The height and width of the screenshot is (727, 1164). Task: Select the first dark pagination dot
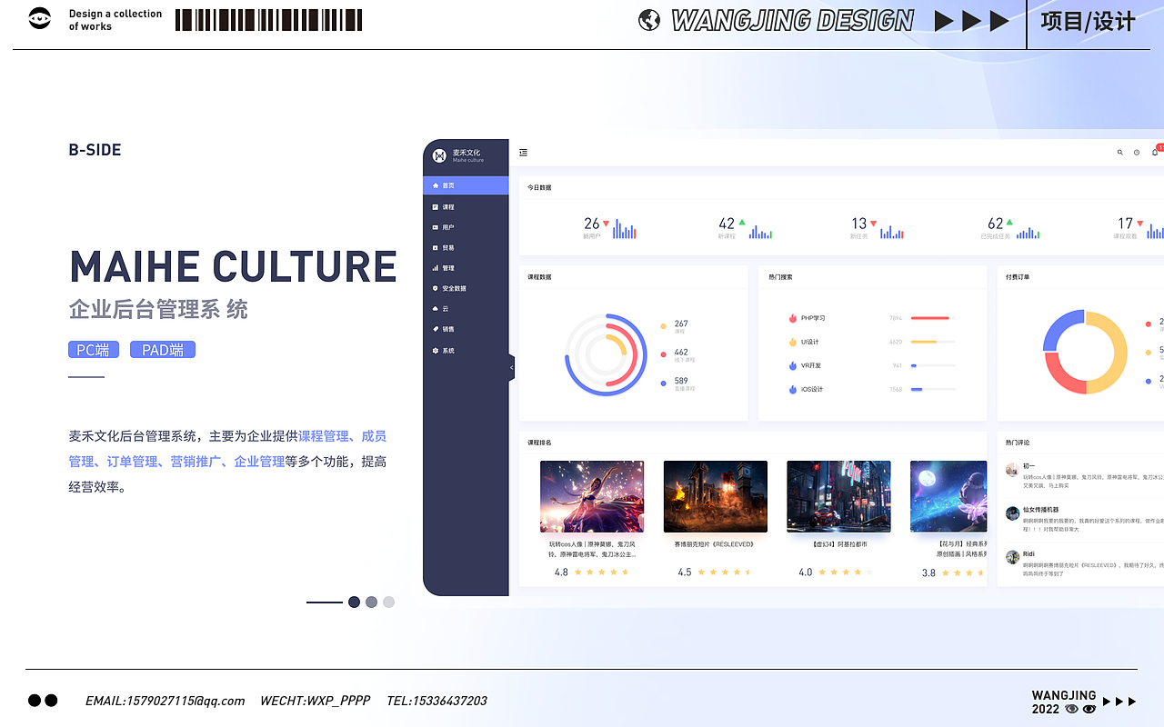[354, 602]
